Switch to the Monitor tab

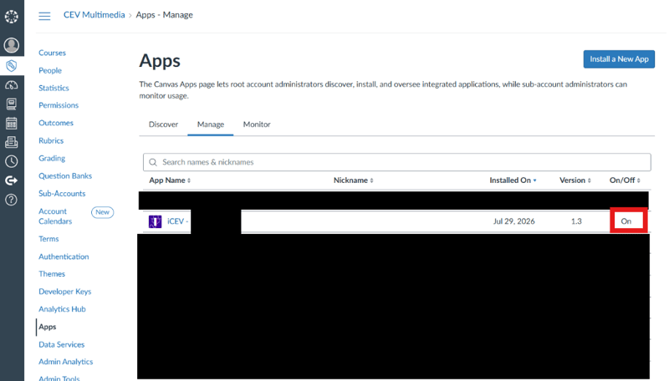click(x=257, y=124)
